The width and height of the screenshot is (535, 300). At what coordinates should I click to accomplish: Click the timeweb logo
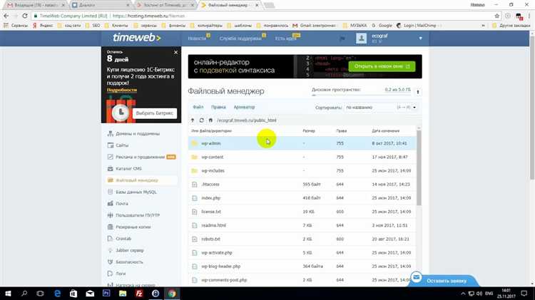pos(137,38)
